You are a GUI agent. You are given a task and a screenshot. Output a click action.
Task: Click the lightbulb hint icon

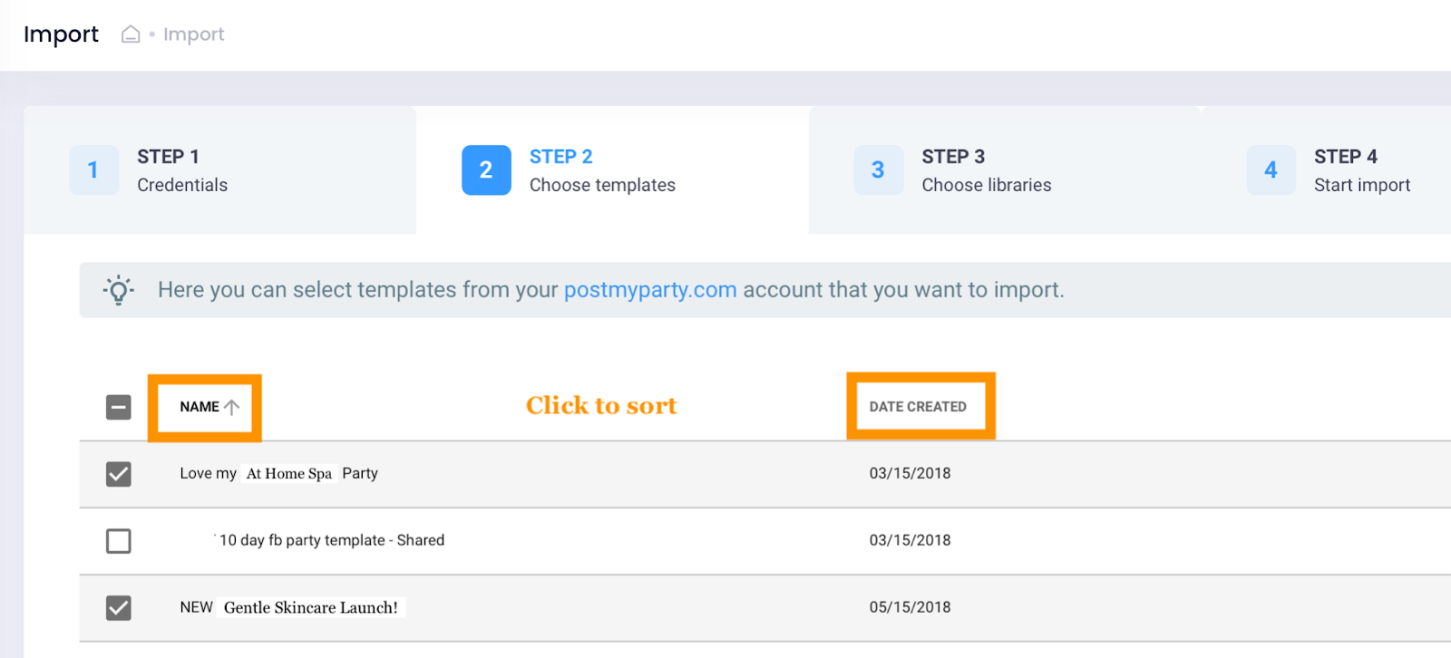[x=119, y=290]
